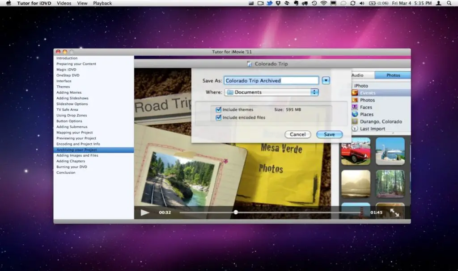
Task: Select the harbor boat photo thumbnail
Action: (x=390, y=151)
